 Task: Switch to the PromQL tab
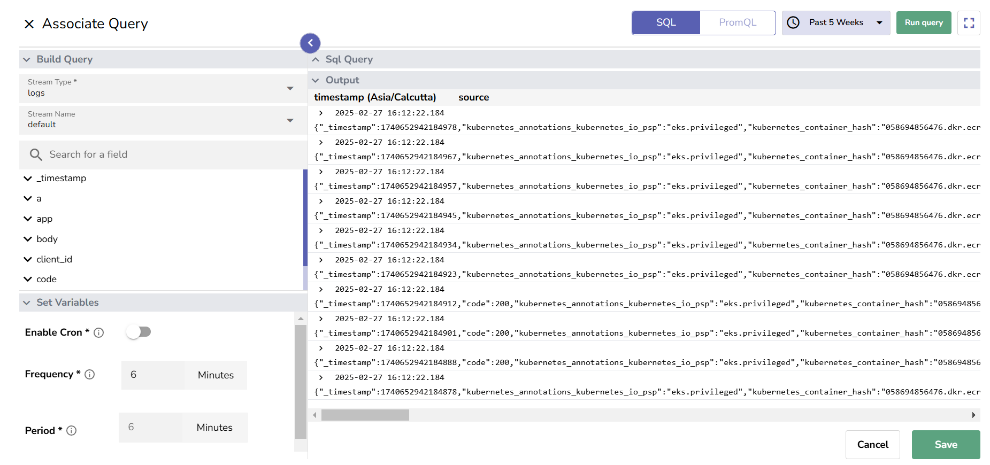point(737,22)
